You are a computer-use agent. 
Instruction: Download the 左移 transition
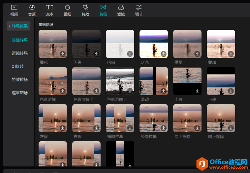pyautogui.click(x=63, y=128)
